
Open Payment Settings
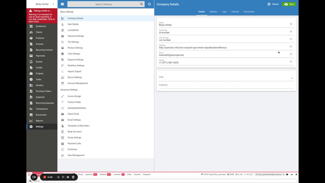[x=106, y=36]
